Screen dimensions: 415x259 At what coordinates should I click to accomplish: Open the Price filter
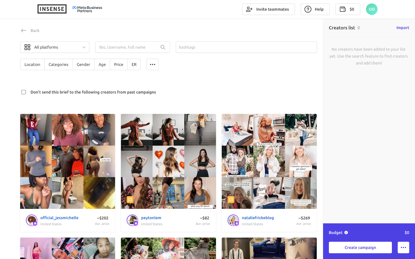(119, 64)
